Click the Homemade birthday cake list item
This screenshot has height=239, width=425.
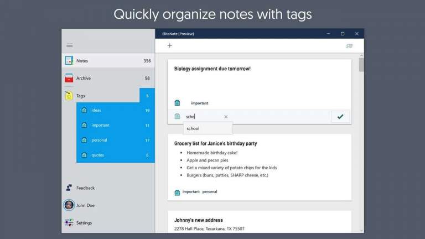point(212,153)
